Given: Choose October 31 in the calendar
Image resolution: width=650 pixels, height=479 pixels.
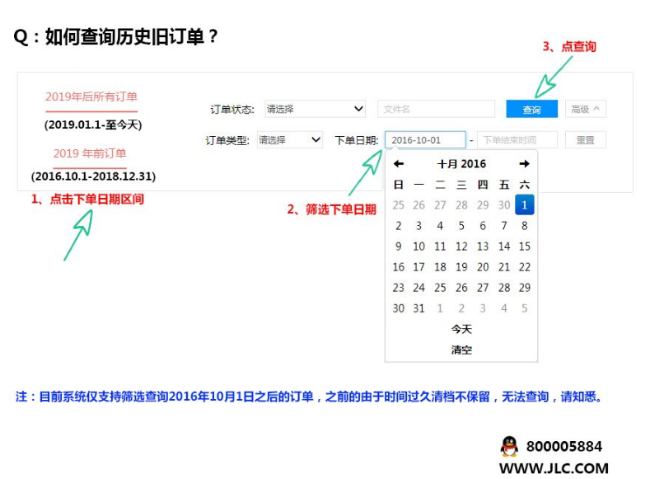Looking at the screenshot, I should tap(419, 308).
